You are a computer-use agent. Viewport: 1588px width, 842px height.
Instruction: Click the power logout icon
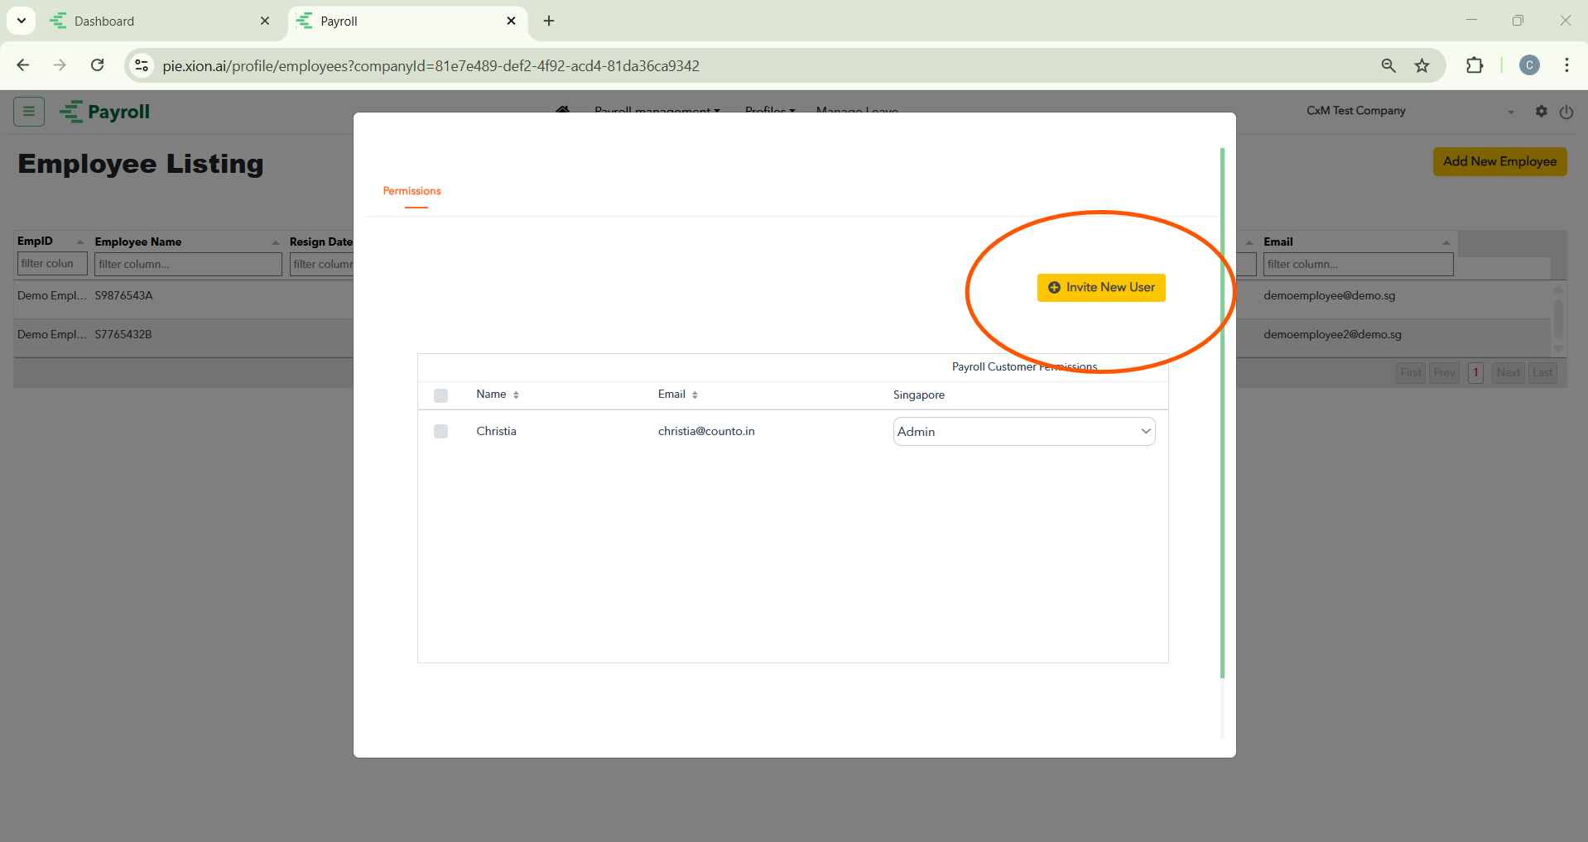1566,112
